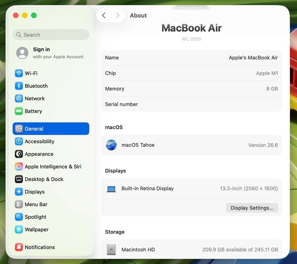Click 209.9 GB available of 245.11 GB
The width and height of the screenshot is (297, 264).
240,250
